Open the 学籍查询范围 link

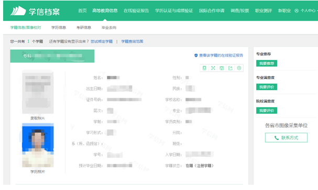pos(132,41)
